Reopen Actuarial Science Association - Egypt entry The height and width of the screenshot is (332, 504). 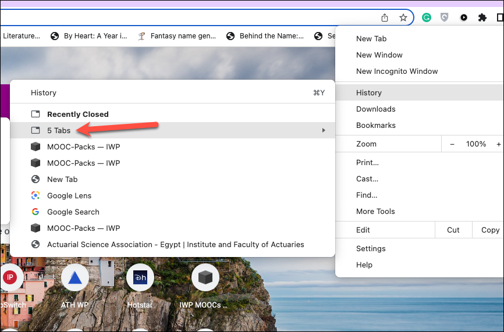(173, 244)
